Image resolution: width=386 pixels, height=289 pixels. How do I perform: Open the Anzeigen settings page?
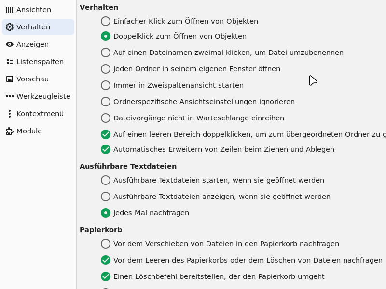point(32,44)
